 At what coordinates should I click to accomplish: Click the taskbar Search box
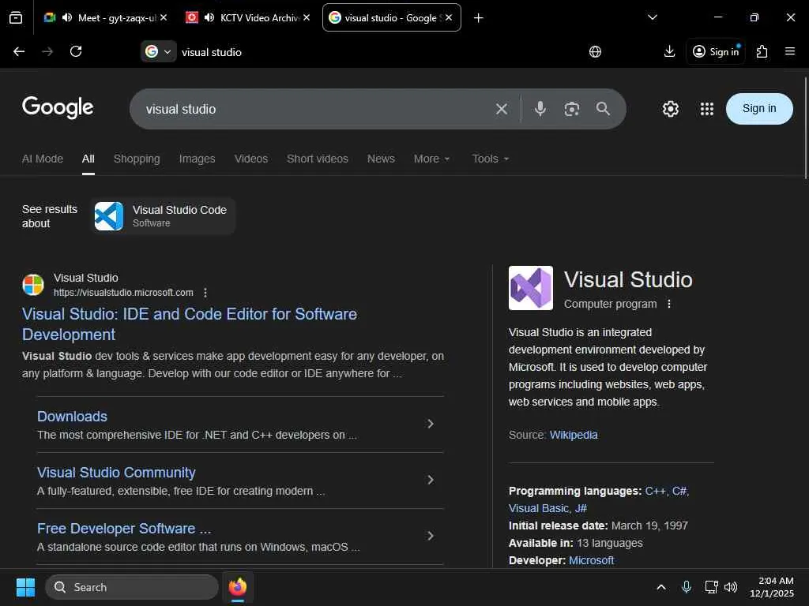132,587
